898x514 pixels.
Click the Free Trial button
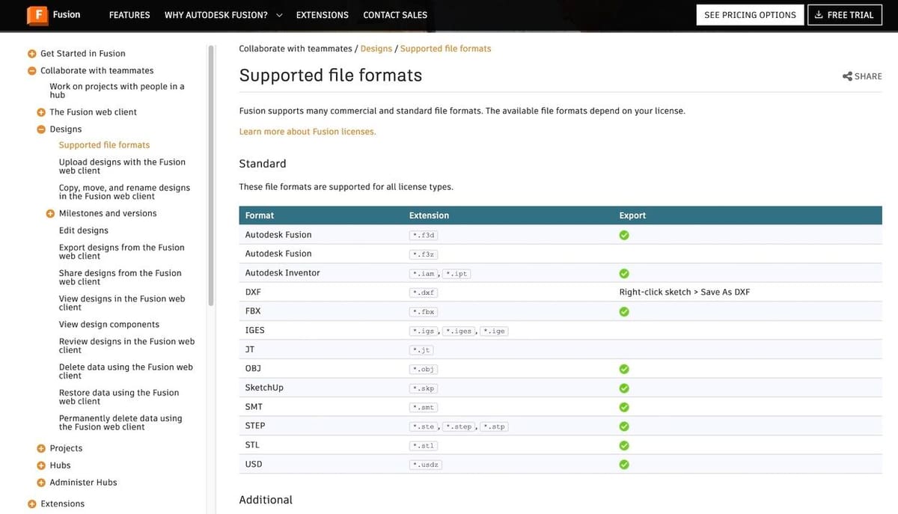coord(844,15)
